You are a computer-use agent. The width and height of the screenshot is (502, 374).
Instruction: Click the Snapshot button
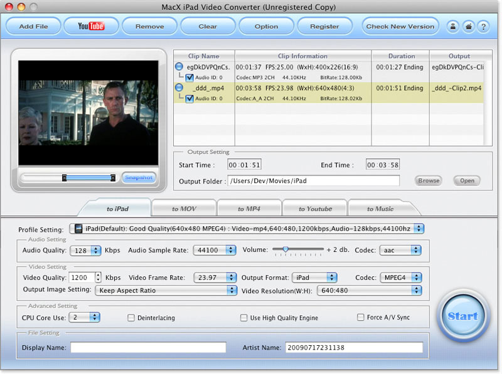139,177
